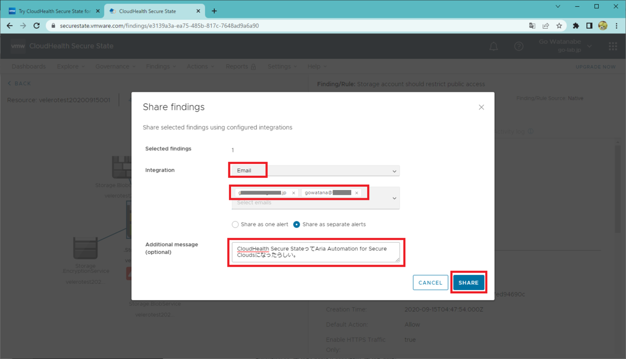Bookmark the page with star icon
Image resolution: width=626 pixels, height=359 pixels.
click(x=559, y=26)
